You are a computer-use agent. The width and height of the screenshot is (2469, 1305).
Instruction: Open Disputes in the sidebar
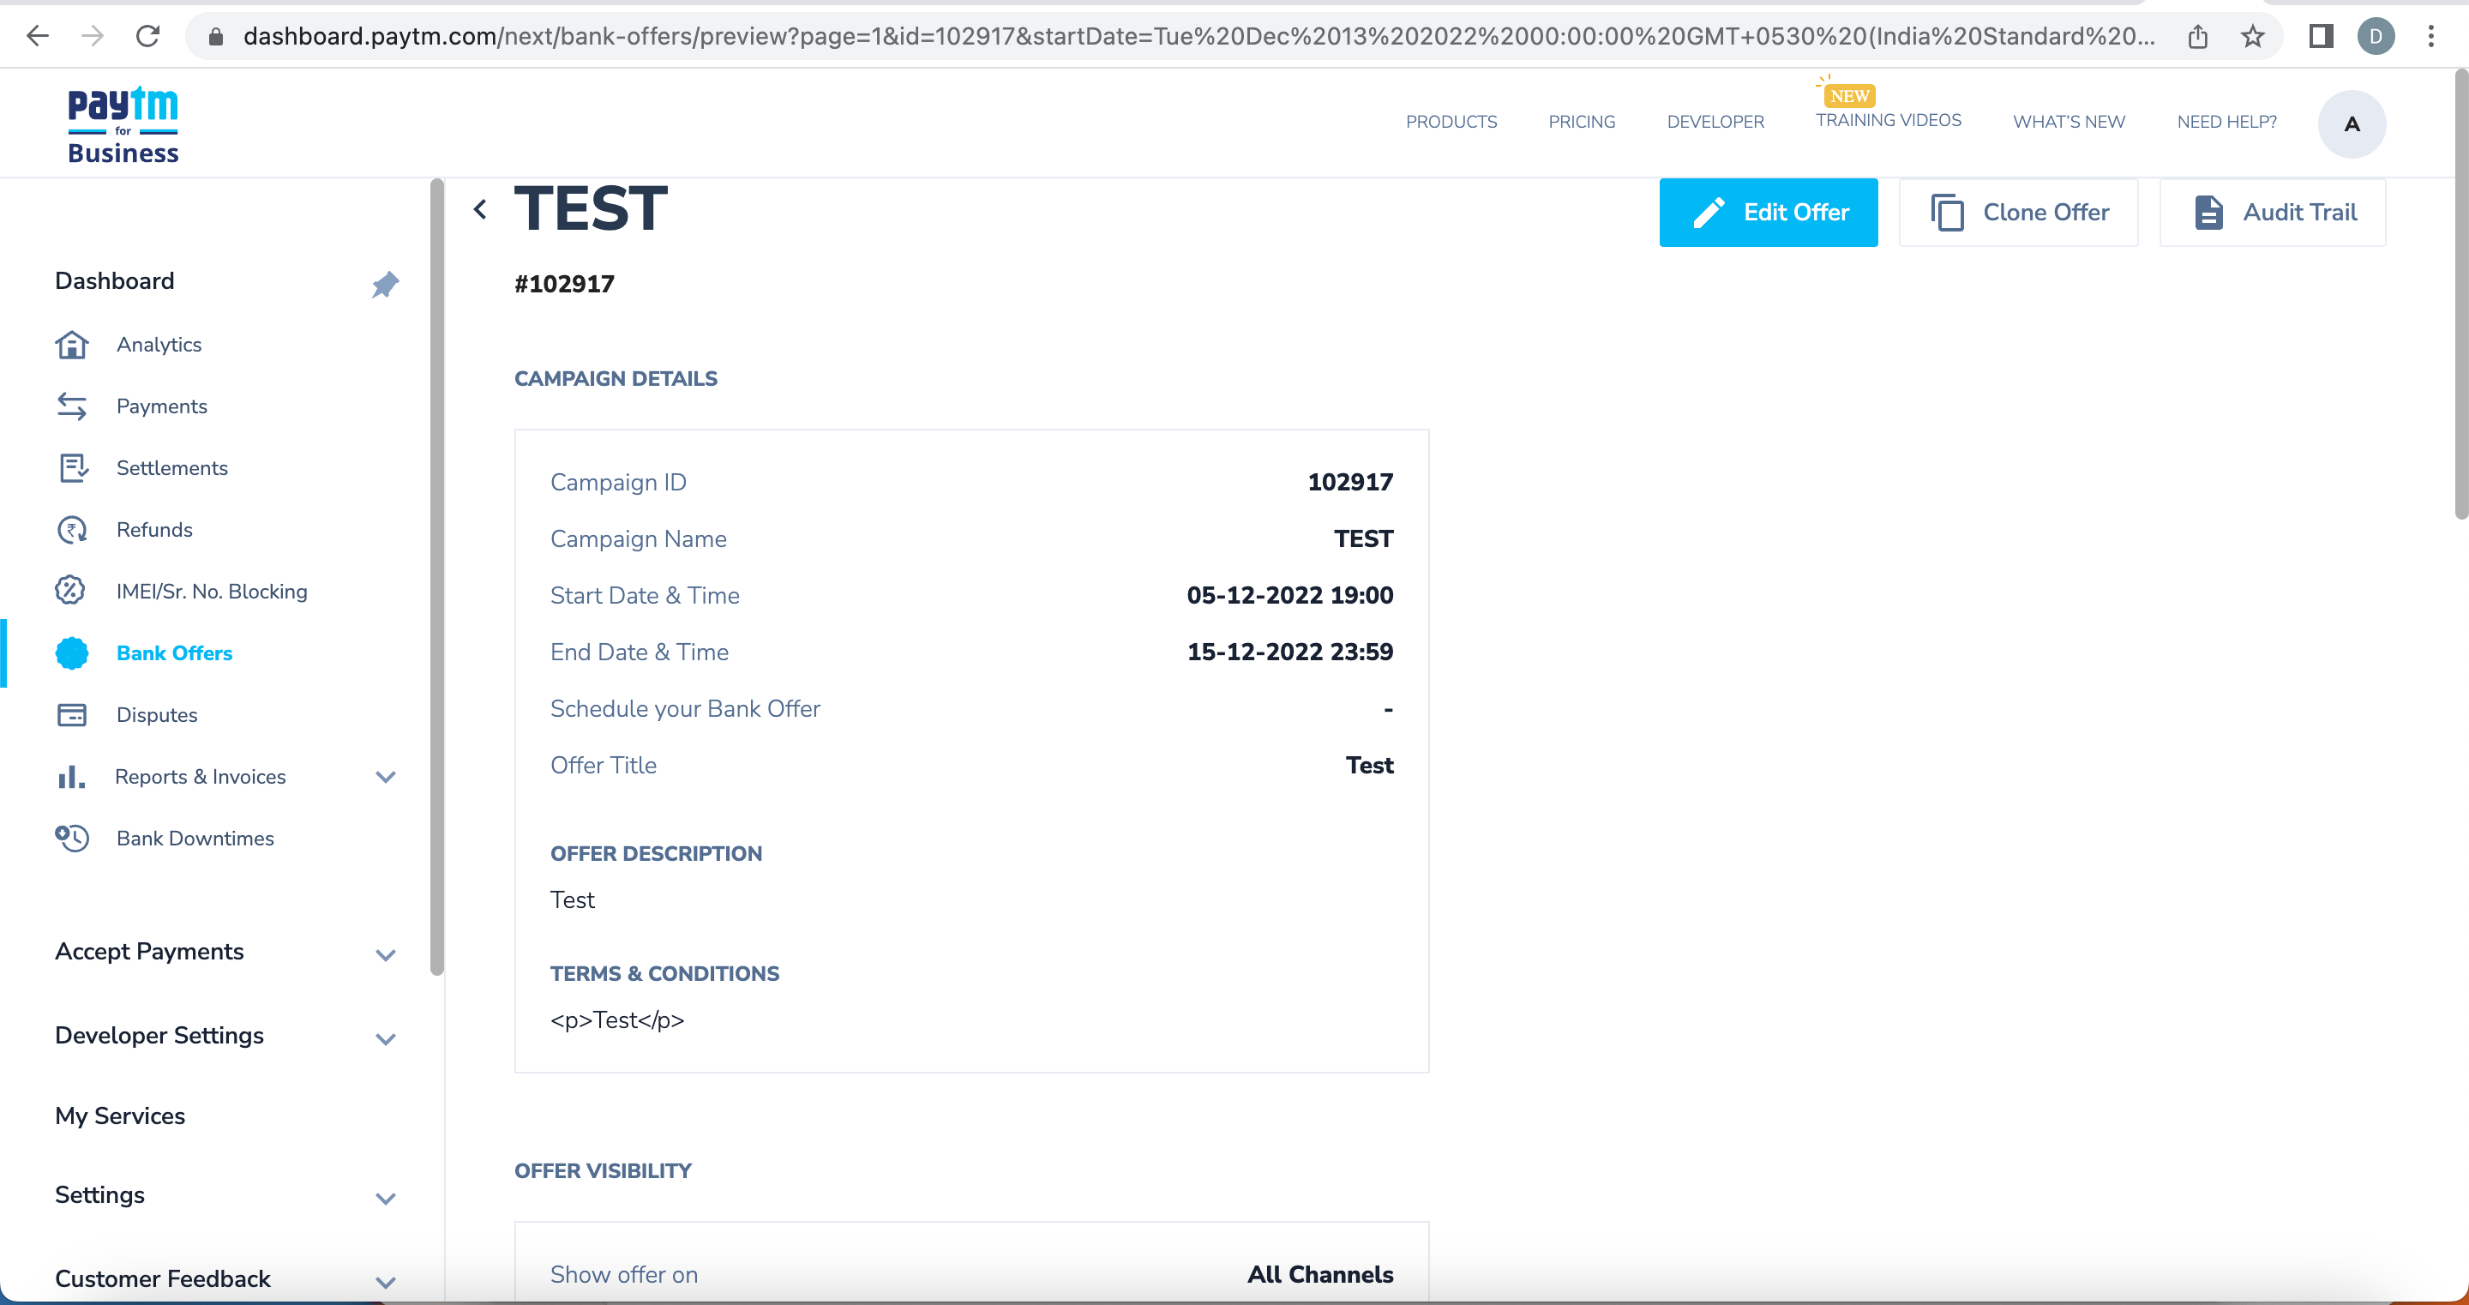157,714
